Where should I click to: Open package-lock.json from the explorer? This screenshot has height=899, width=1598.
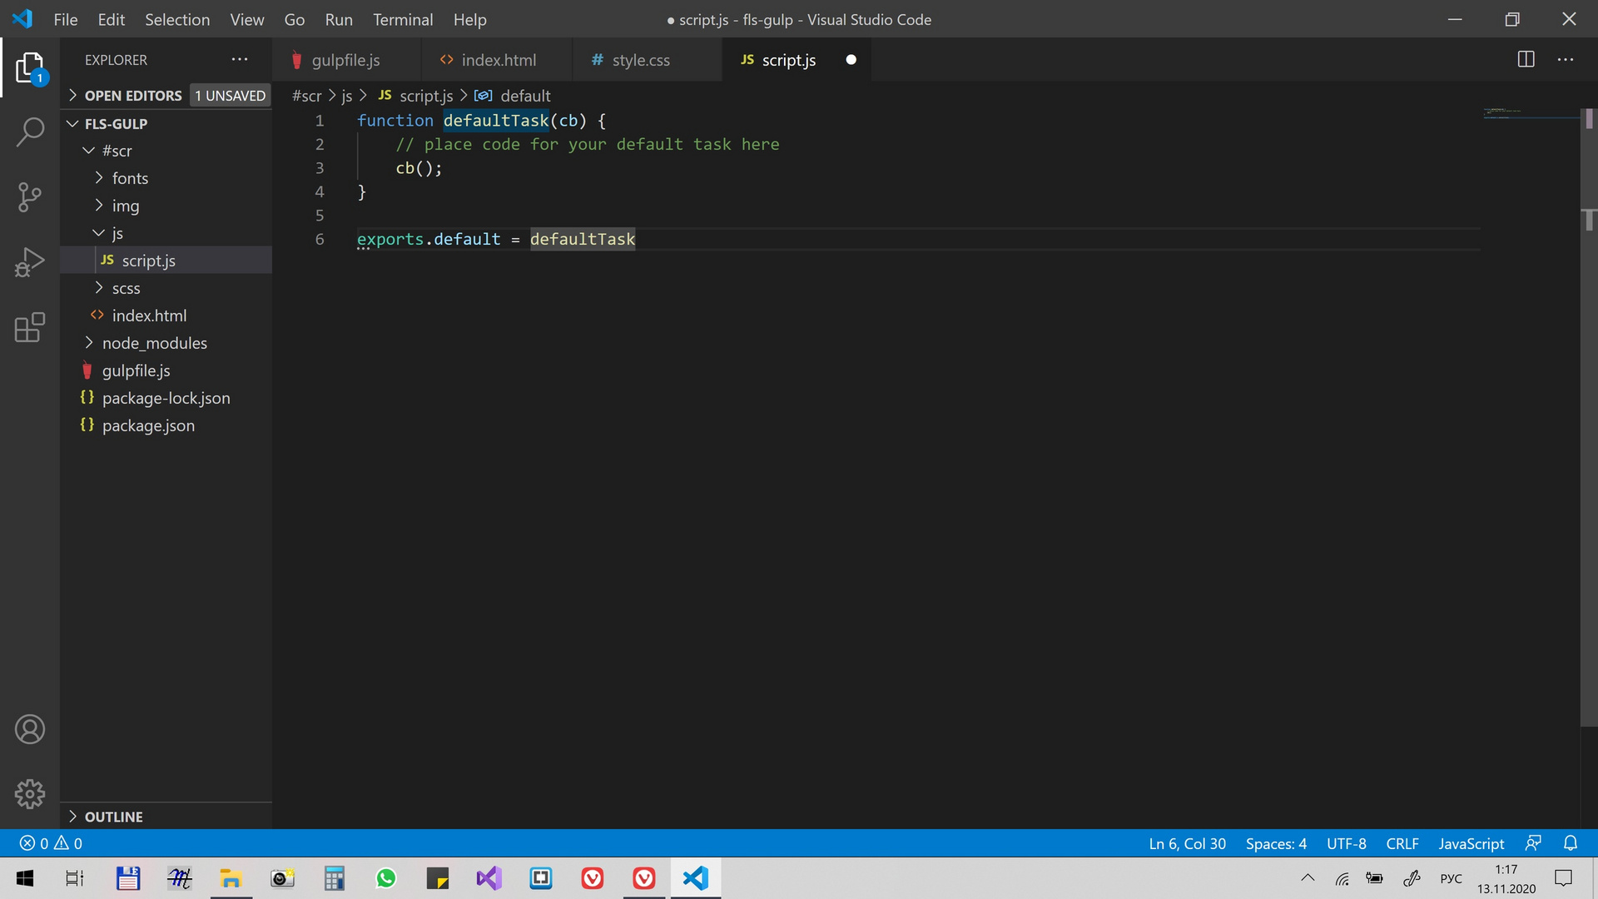pyautogui.click(x=166, y=398)
